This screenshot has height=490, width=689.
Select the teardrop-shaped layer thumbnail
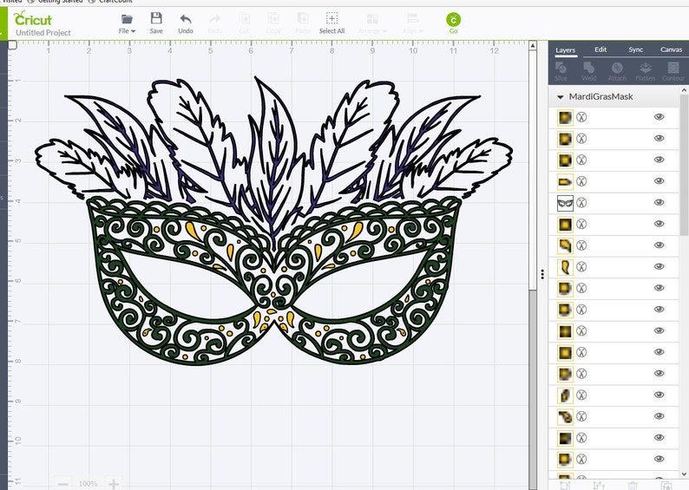click(x=565, y=267)
